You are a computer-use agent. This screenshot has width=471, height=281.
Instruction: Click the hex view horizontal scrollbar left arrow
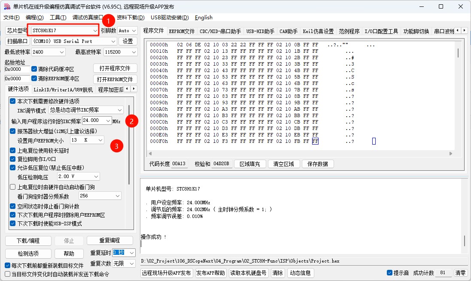[x=150, y=154]
